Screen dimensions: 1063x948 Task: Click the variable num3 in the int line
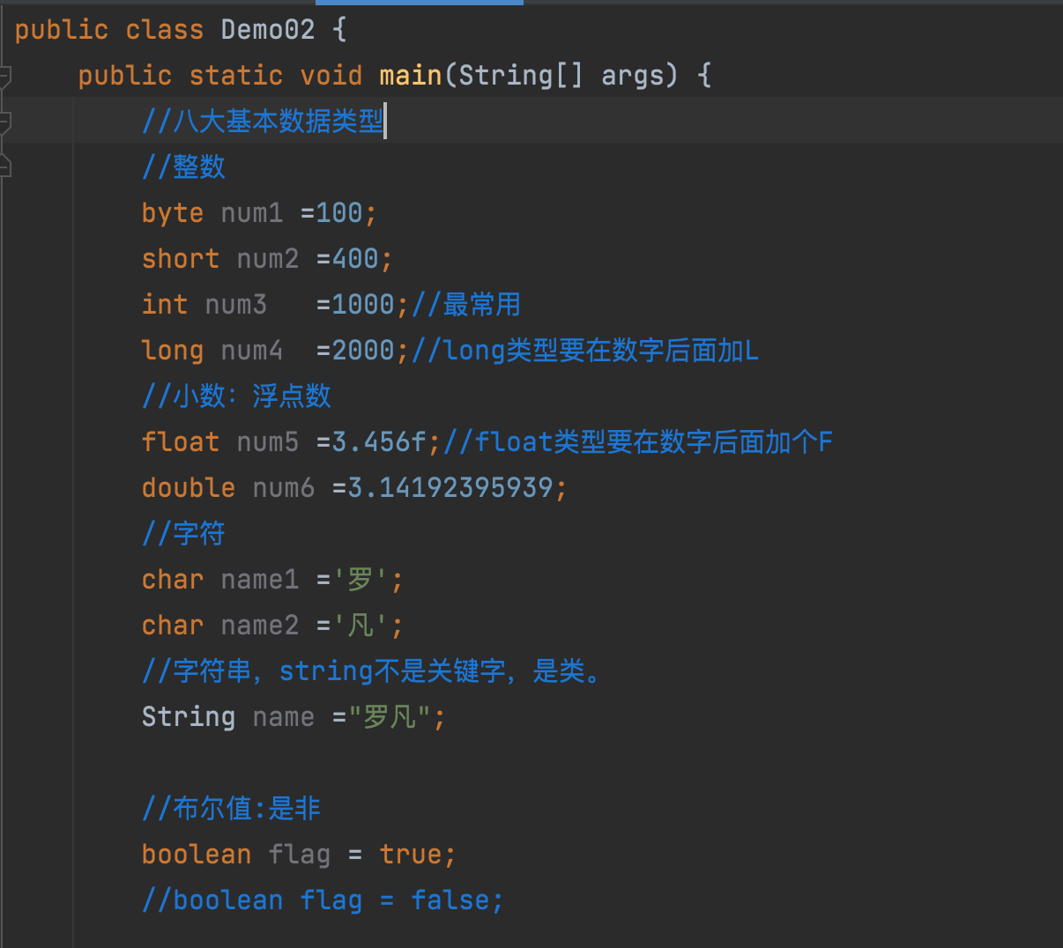(235, 305)
